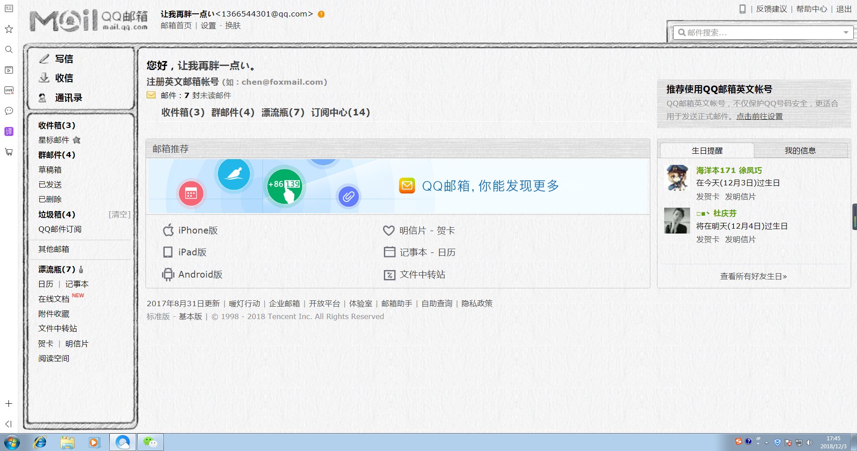Open the Android版 download icon
Viewport: 857px width, 451px height.
pyautogui.click(x=168, y=275)
